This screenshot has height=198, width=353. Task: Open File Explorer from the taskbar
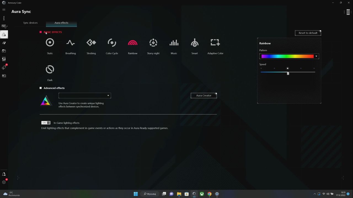pos(179,194)
